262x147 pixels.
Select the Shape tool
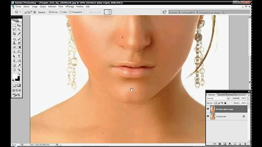pyautogui.click(x=19, y=61)
